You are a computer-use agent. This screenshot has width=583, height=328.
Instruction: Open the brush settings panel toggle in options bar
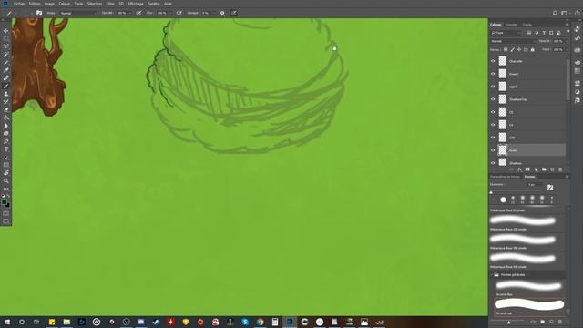point(39,13)
